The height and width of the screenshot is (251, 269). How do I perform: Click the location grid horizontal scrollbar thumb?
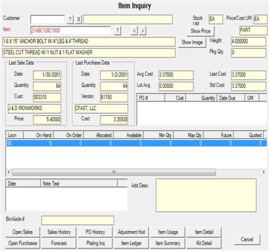pyautogui.click(x=114, y=172)
